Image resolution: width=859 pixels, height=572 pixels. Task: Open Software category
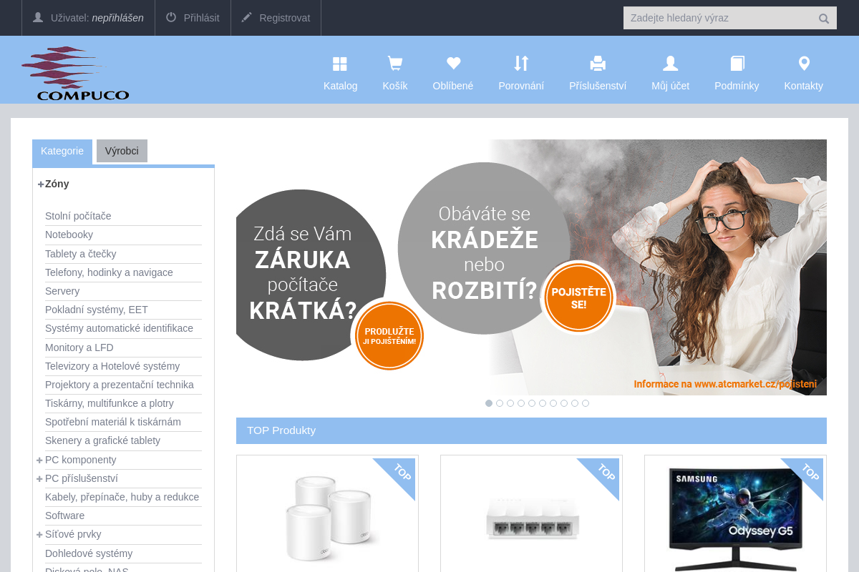pos(64,516)
